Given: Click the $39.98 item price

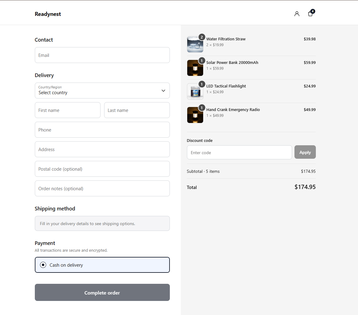Looking at the screenshot, I should (310, 39).
